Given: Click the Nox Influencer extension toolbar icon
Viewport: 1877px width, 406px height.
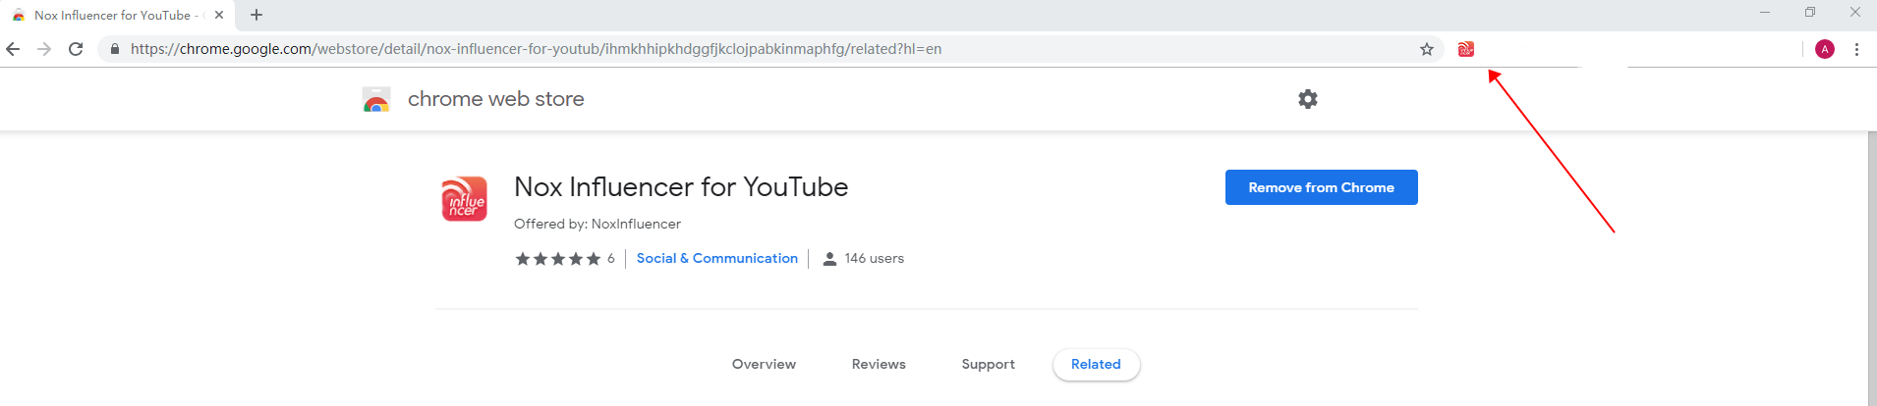Looking at the screenshot, I should pos(1465,49).
